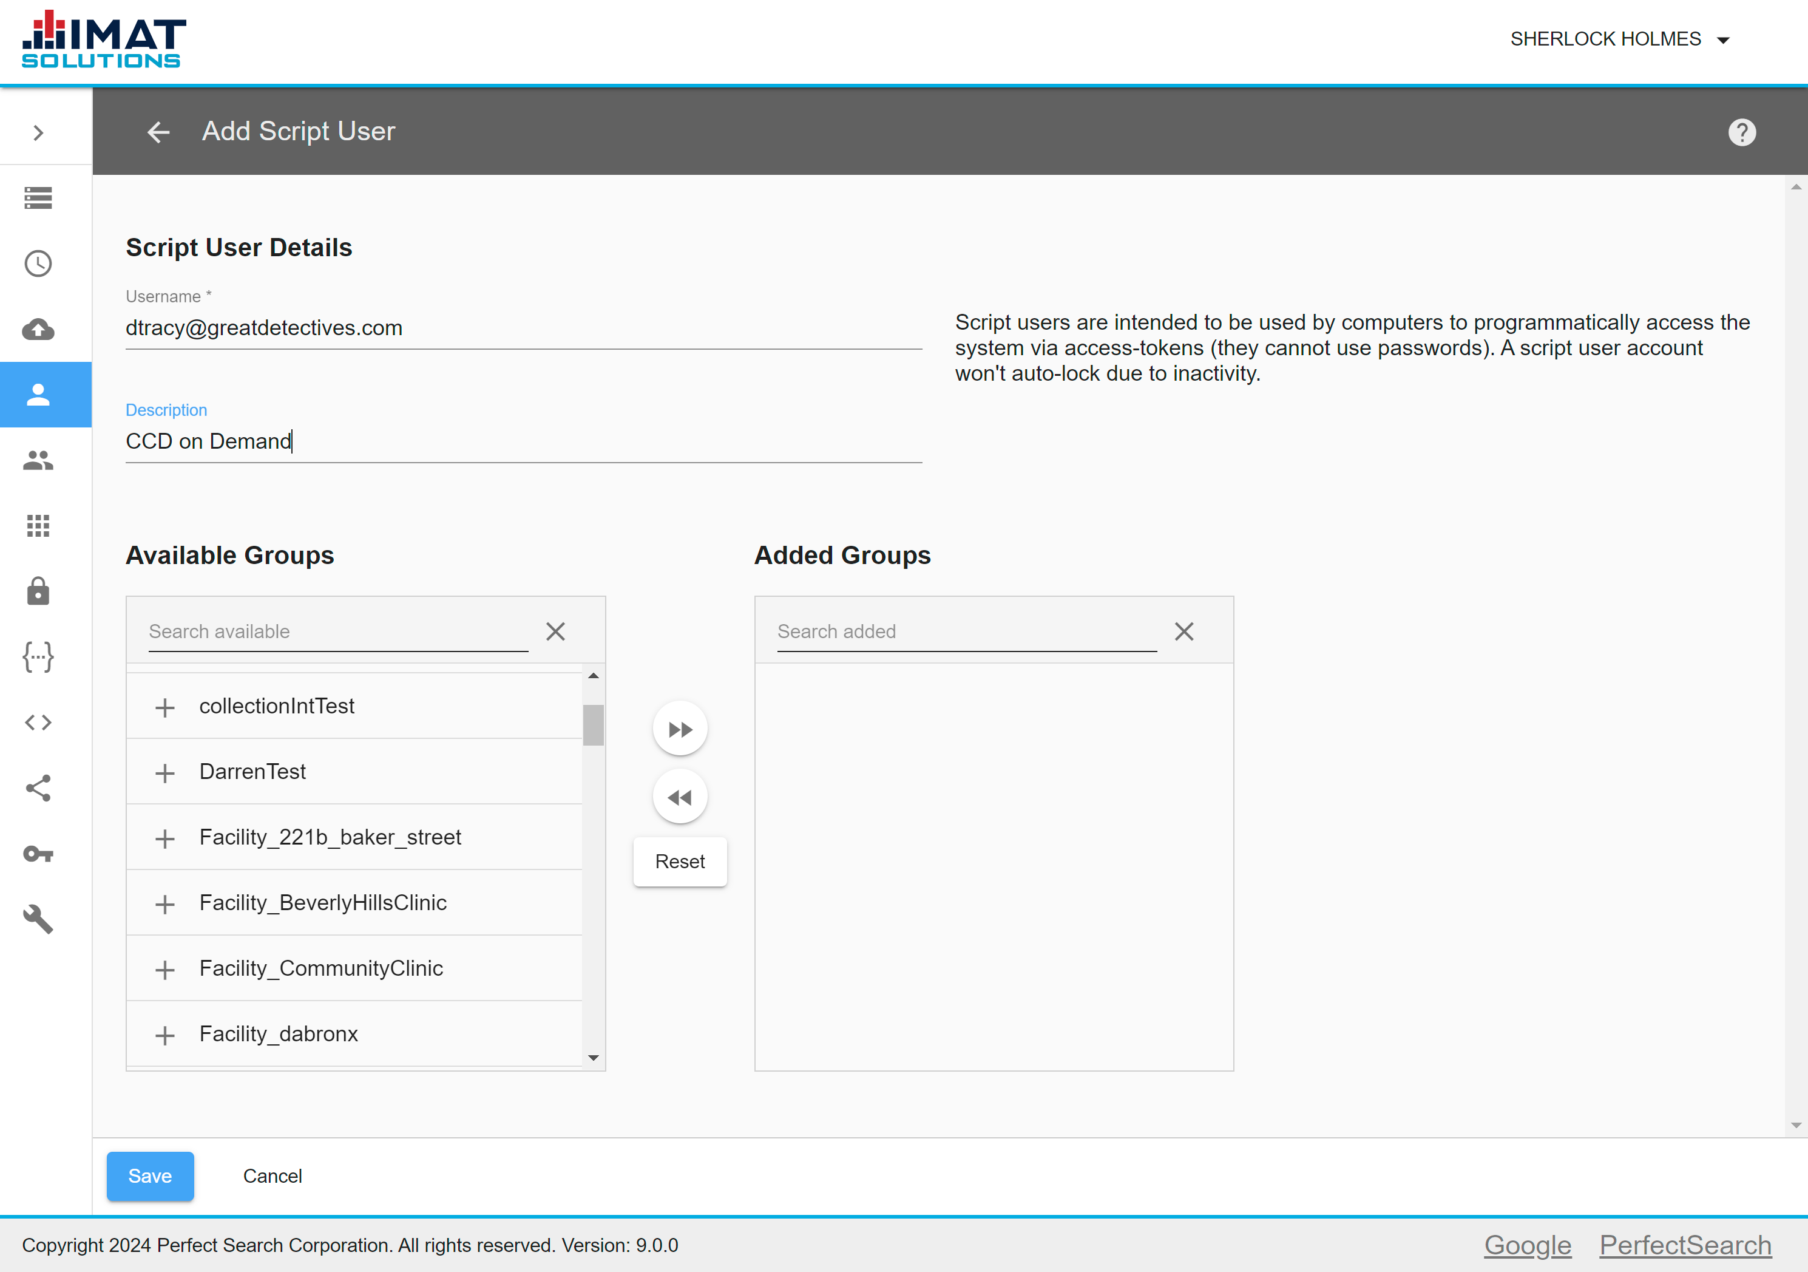Open the history/clock icon in sidebar
The image size is (1808, 1272).
[x=37, y=263]
